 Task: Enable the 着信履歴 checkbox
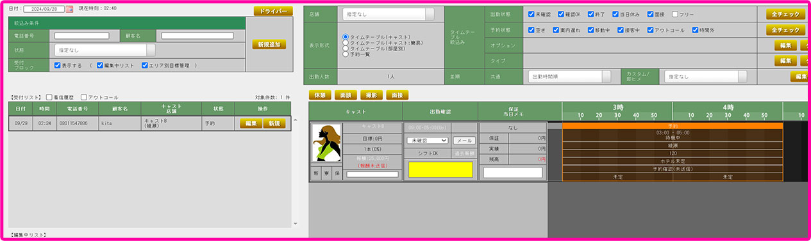(49, 97)
